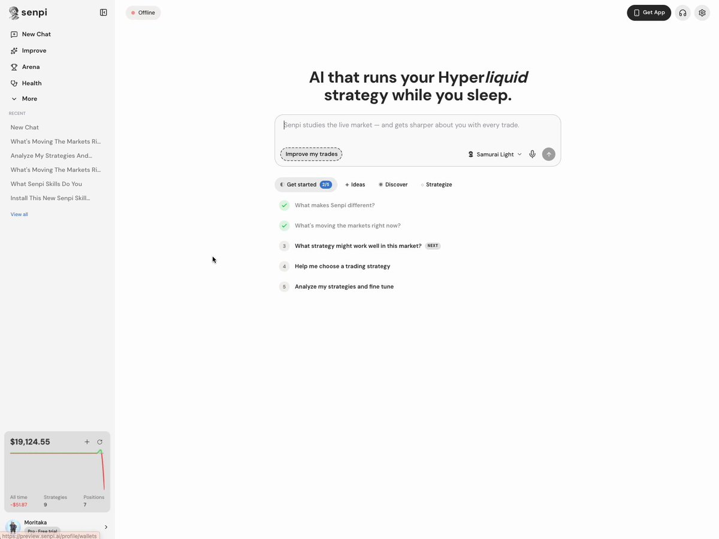Click the phone icon in Get App

637,13
